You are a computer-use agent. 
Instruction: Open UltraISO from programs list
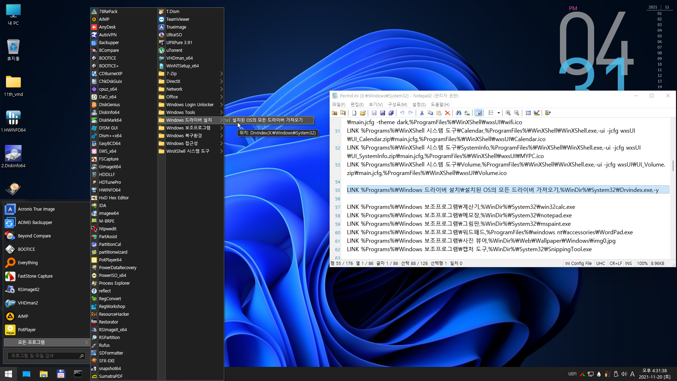(191, 35)
